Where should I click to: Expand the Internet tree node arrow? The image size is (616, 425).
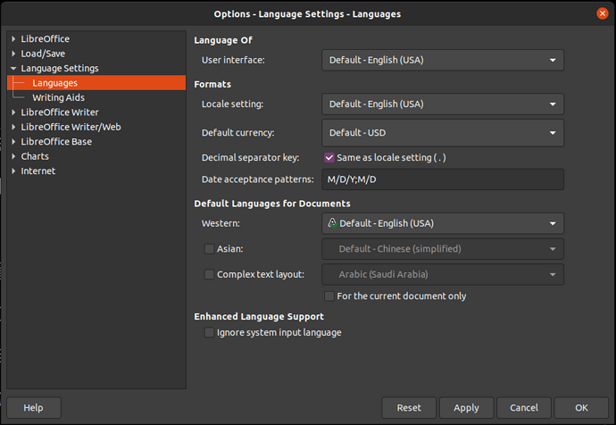(13, 171)
